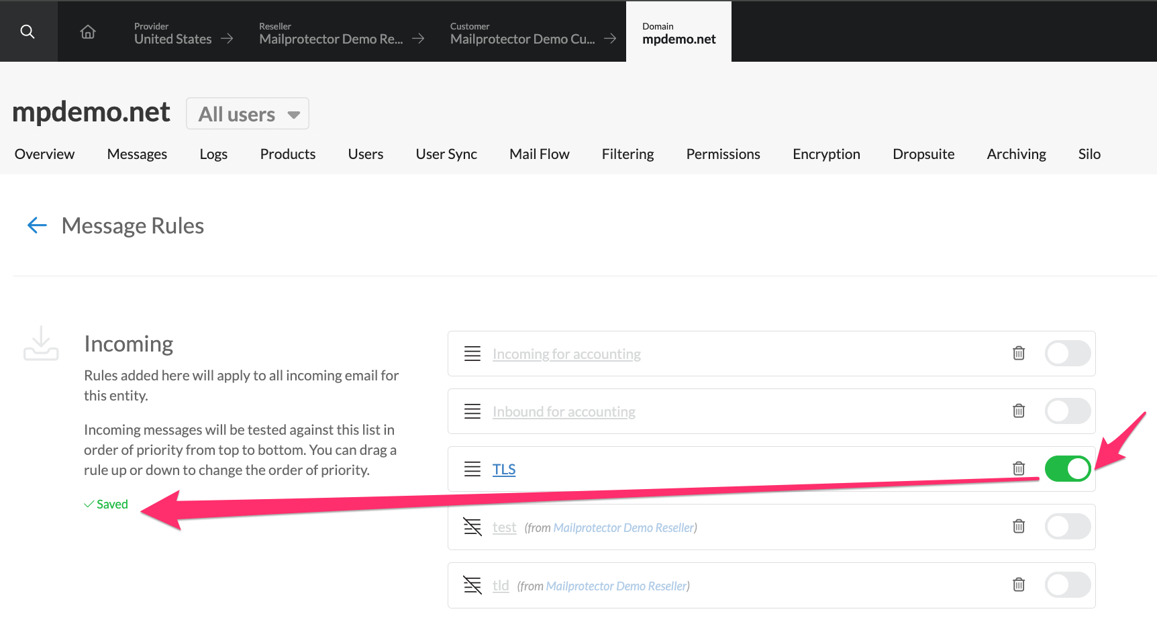Viewport: 1157px width, 636px height.
Task: Open search with the magnifier icon
Action: (x=28, y=31)
